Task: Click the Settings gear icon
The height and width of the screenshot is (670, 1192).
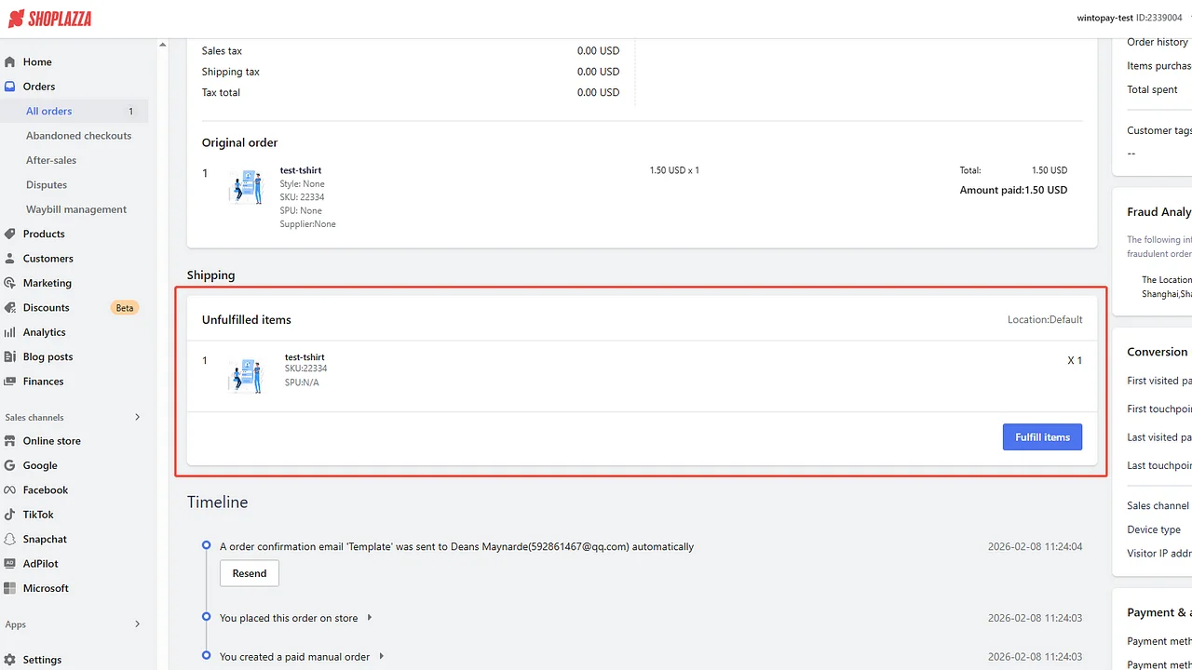Action: (x=10, y=660)
